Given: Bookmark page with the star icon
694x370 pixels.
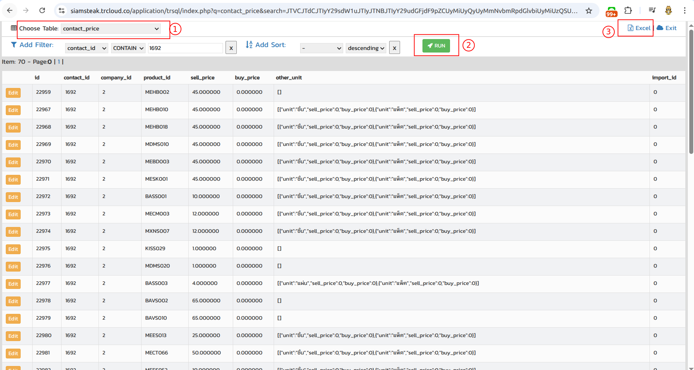Looking at the screenshot, I should click(589, 10).
